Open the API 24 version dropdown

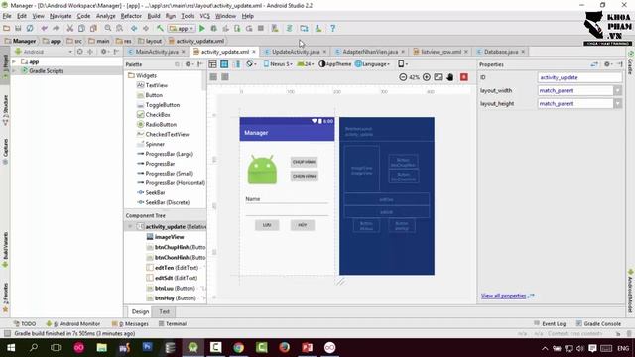(x=306, y=64)
